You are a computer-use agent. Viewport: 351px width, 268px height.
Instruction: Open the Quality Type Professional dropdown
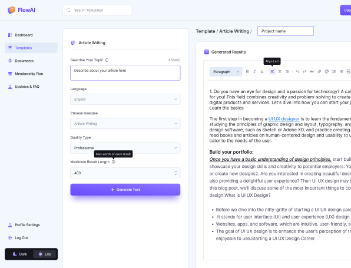pos(125,148)
